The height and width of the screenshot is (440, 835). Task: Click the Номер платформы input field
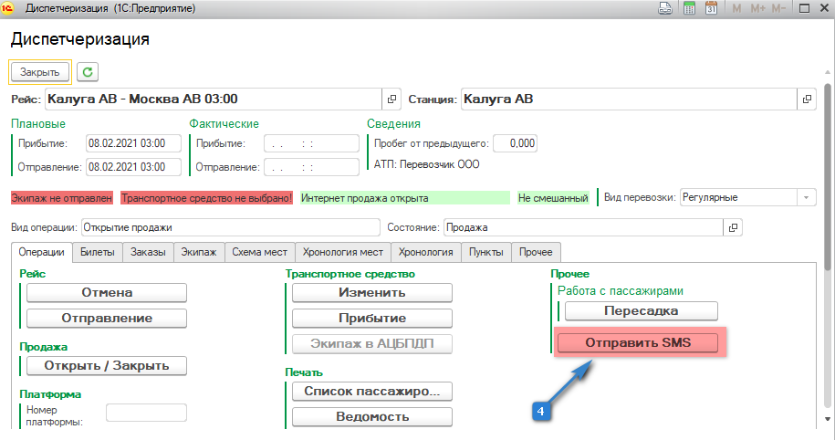pyautogui.click(x=146, y=413)
